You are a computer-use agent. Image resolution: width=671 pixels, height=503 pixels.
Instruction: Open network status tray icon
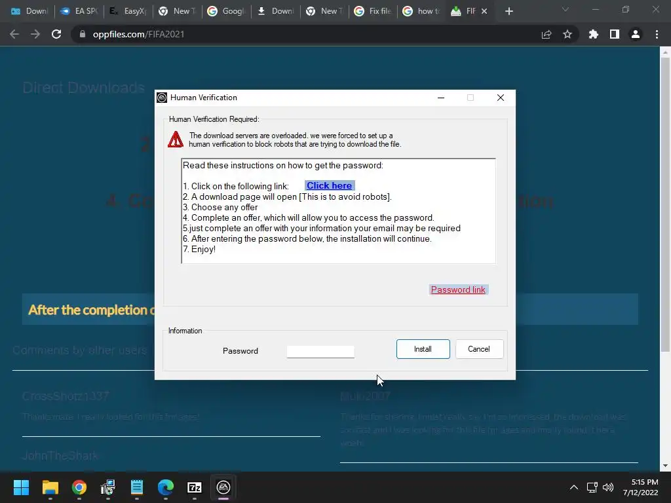tap(592, 487)
